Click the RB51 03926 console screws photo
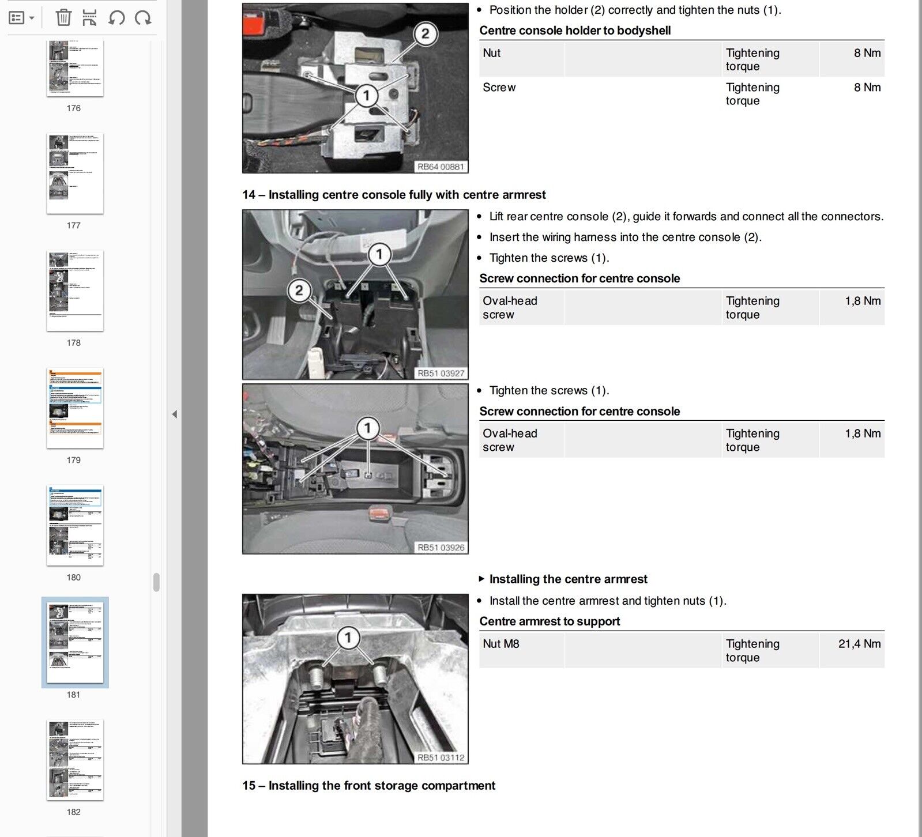 pos(355,469)
